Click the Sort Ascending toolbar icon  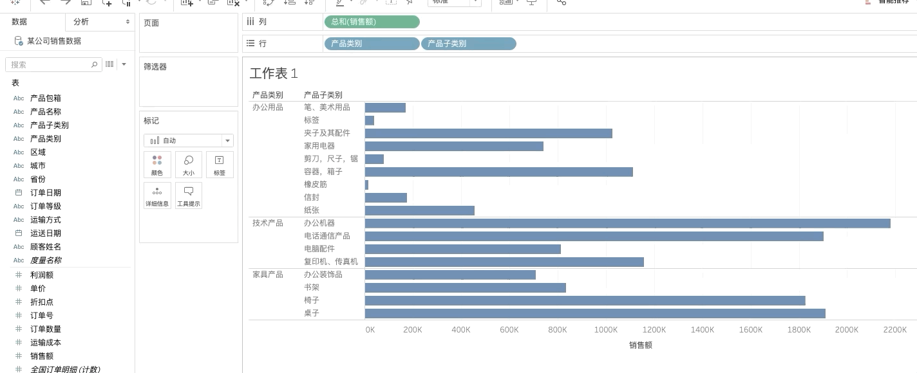pyautogui.click(x=289, y=3)
